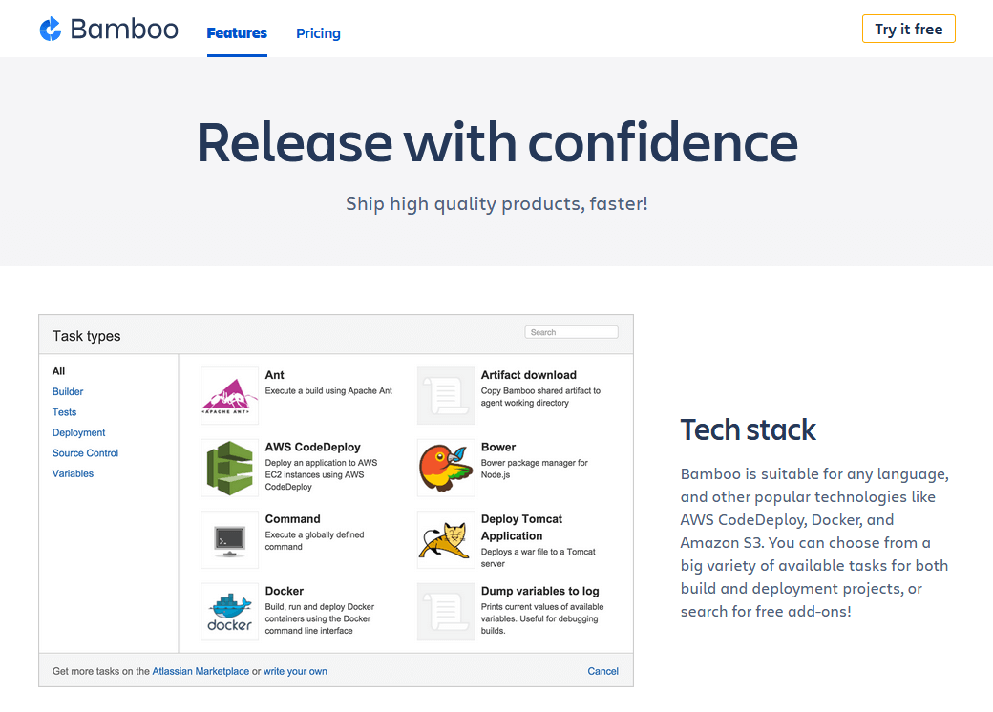The height and width of the screenshot is (712, 993).
Task: Select the Artifact download scroll icon
Action: point(446,395)
